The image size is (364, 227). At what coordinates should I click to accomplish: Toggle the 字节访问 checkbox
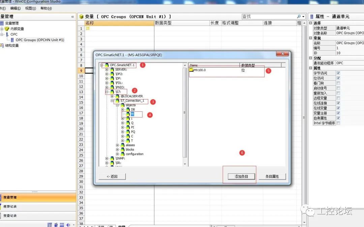[338, 73]
